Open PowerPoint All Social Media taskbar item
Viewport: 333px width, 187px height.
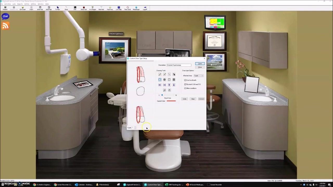pyautogui.click(x=195, y=185)
